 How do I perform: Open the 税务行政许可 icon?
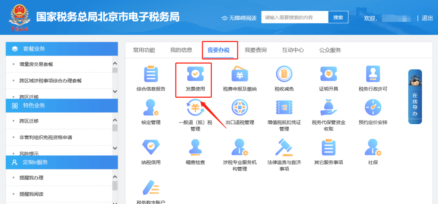point(373,74)
